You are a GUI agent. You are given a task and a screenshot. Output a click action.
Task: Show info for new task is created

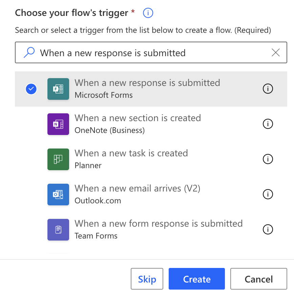pos(268,159)
